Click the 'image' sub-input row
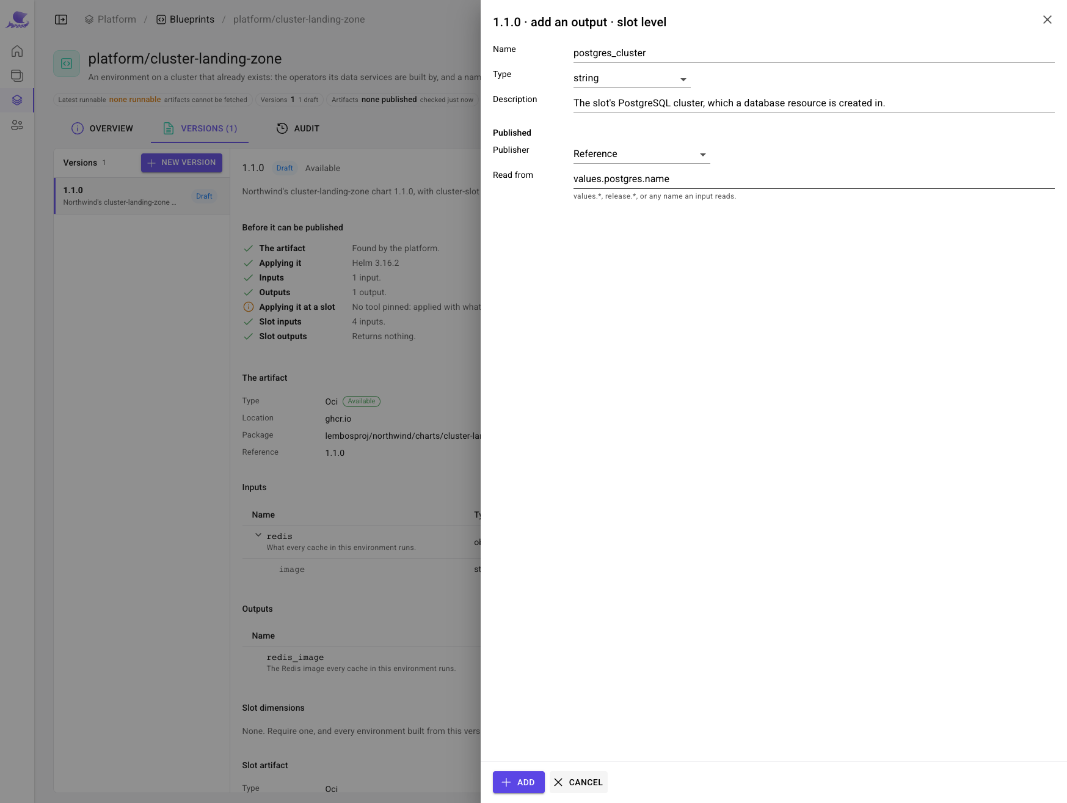This screenshot has height=803, width=1067. point(362,570)
